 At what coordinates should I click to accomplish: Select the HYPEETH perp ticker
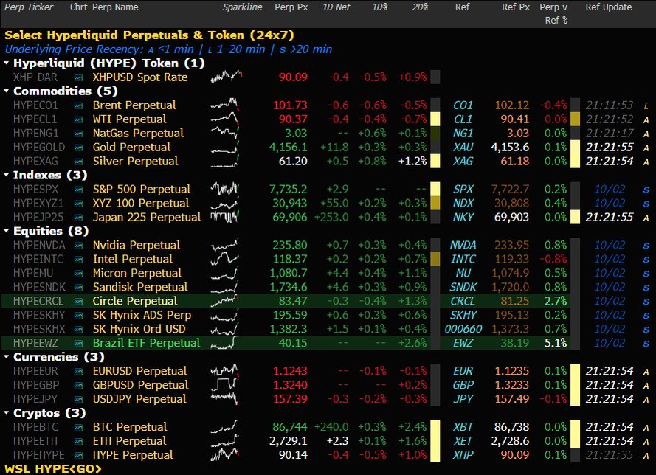pyautogui.click(x=35, y=441)
